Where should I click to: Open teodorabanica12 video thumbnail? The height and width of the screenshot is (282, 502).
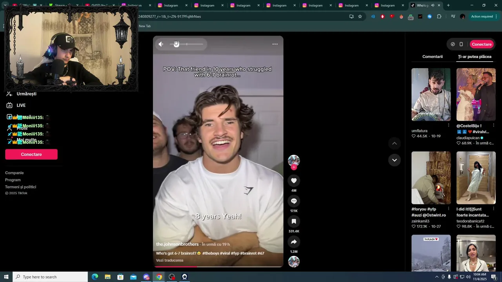476,178
